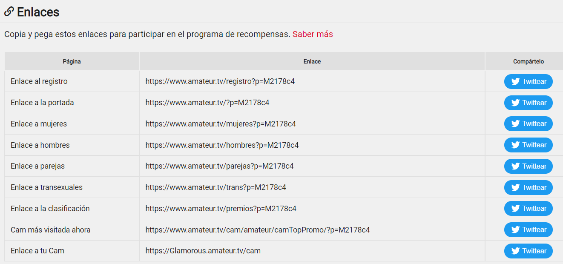Select the registro?p=M2178c4 URL text
The image size is (563, 264).
click(x=220, y=81)
